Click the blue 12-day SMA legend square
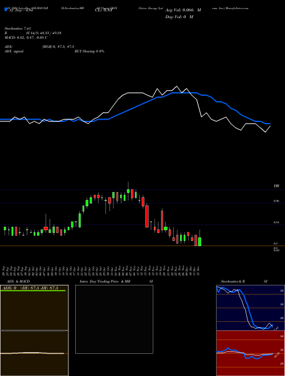Viewport: 285px width, 376px height. 6,9
